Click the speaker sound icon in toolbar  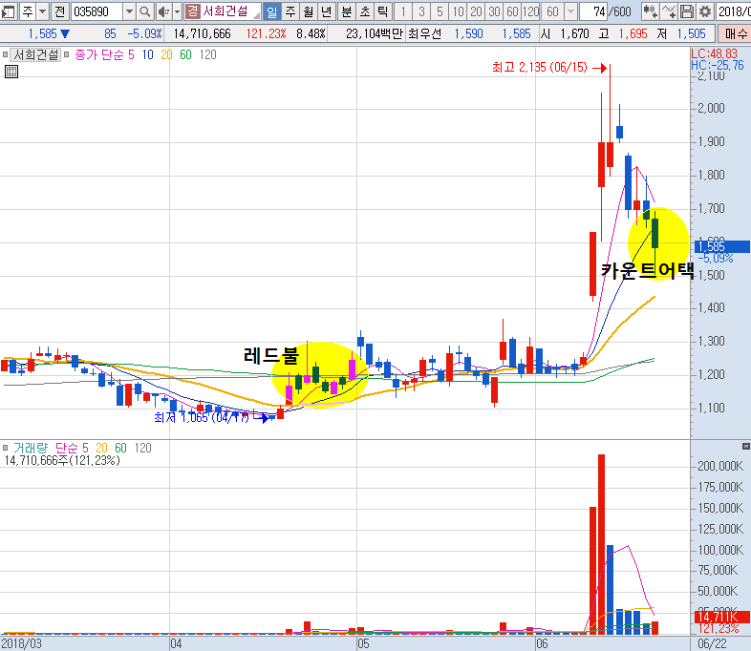(x=162, y=11)
